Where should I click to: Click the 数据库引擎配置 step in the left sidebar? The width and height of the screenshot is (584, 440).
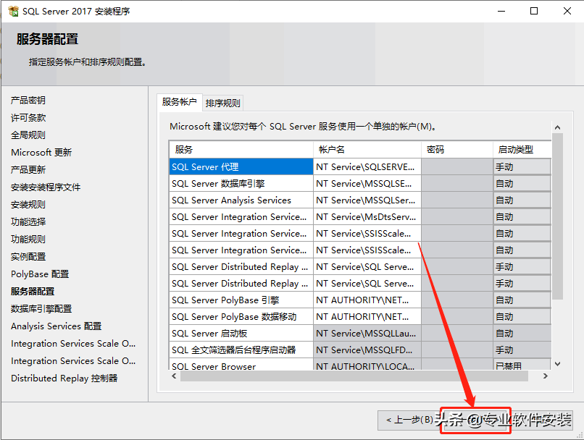[x=41, y=308]
